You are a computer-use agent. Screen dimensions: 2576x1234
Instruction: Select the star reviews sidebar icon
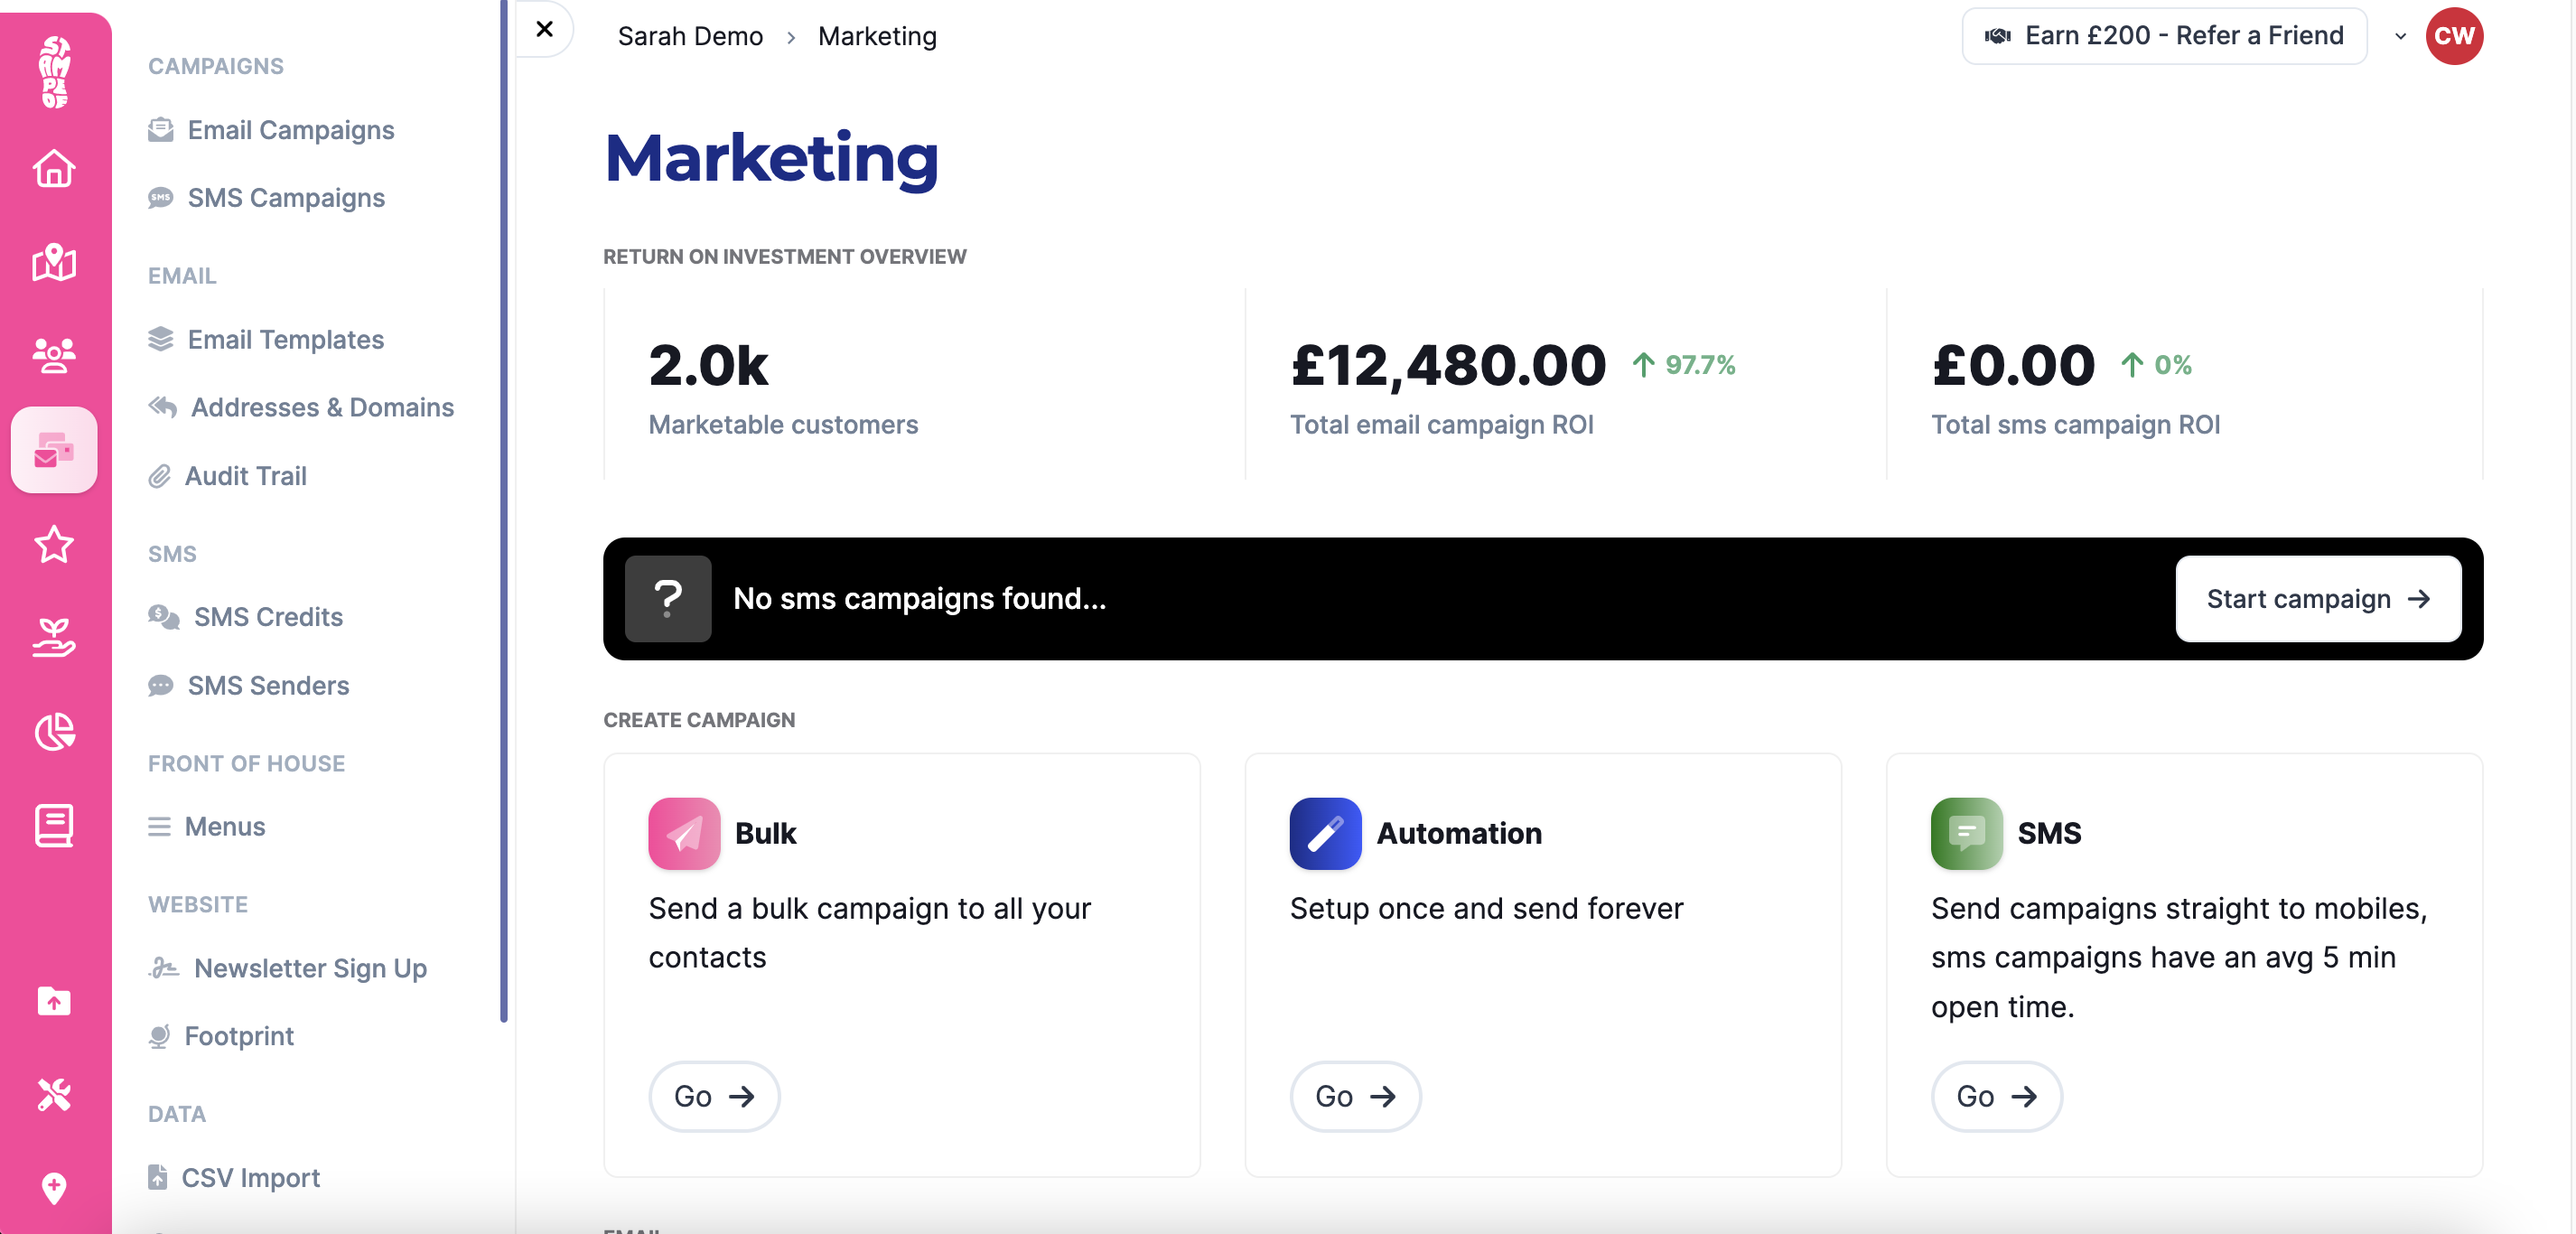[x=54, y=545]
